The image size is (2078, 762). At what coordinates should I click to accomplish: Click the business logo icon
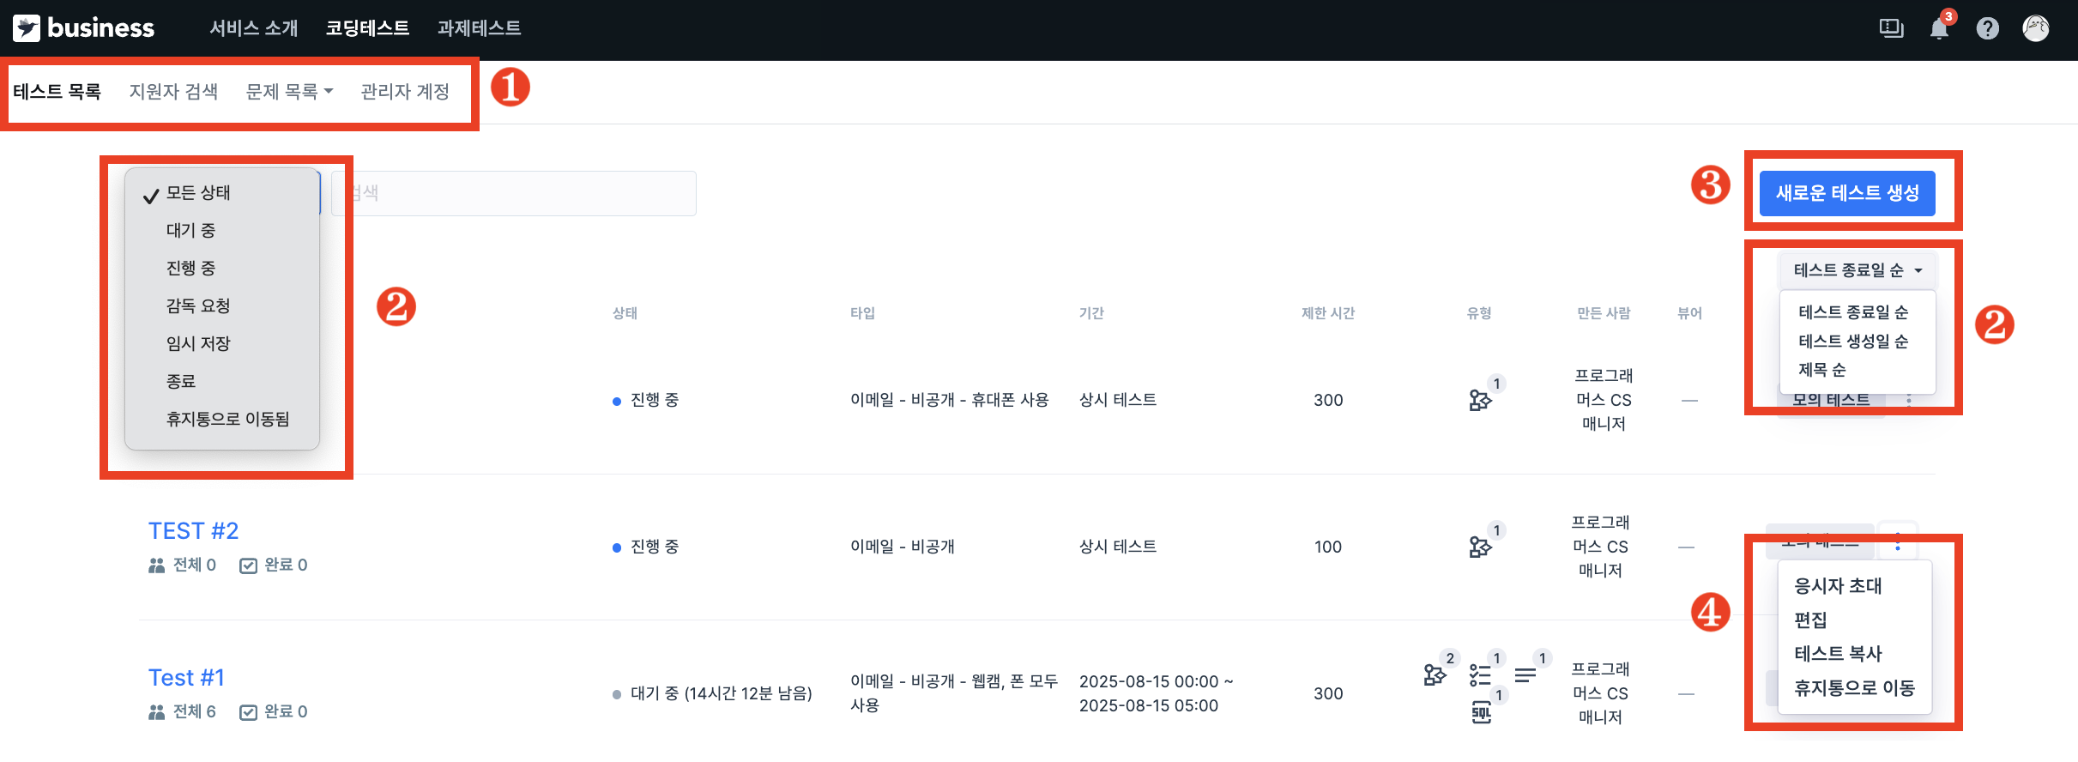coord(26,28)
